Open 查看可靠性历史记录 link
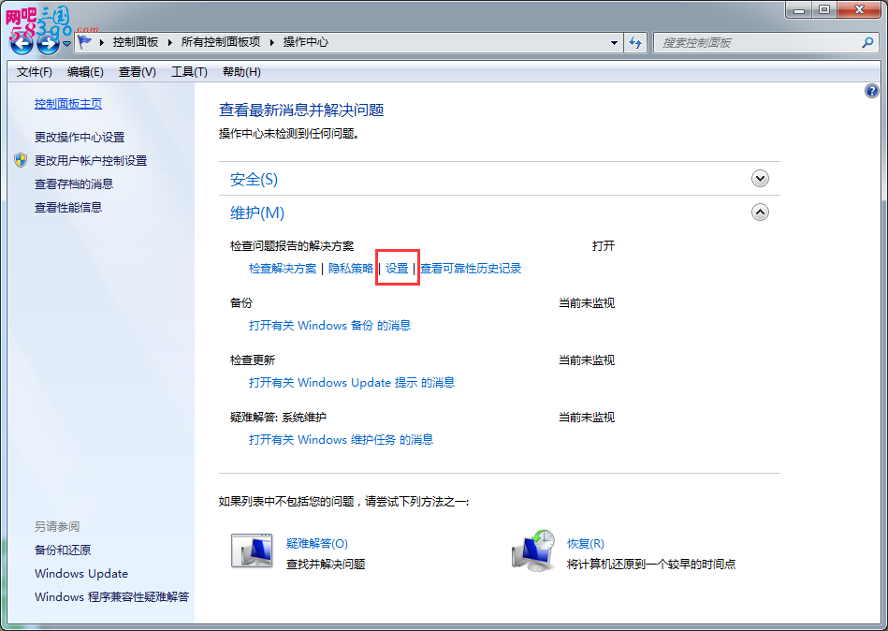 pyautogui.click(x=471, y=269)
